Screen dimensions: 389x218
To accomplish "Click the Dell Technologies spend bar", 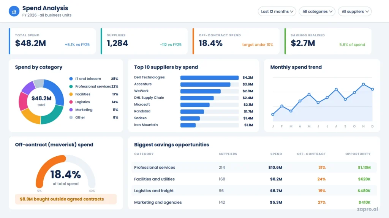I will (209, 78).
